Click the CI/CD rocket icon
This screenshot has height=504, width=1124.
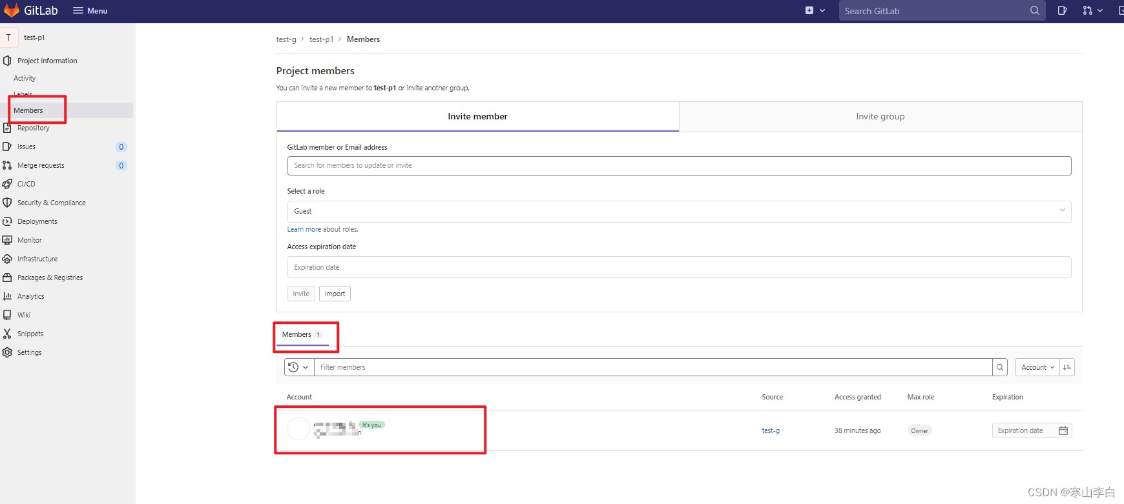click(7, 184)
